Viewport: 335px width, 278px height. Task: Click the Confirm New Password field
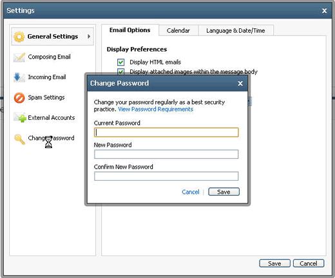click(166, 176)
